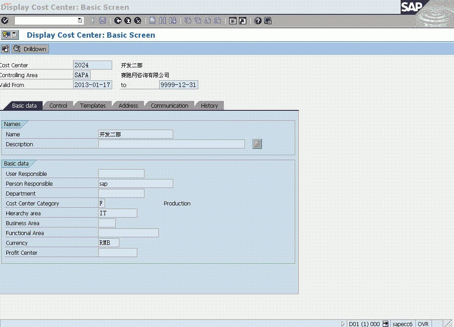Open the Address tab

click(x=128, y=105)
